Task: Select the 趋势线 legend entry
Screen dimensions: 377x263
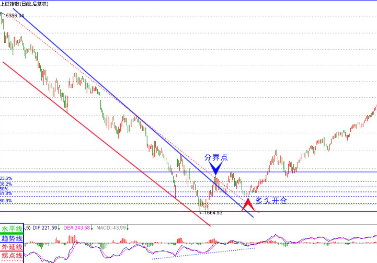Action: [12, 238]
